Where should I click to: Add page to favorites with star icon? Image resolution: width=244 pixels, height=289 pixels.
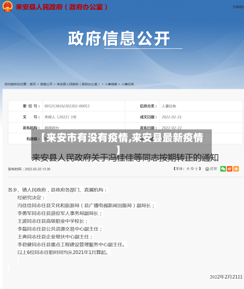[236, 168]
